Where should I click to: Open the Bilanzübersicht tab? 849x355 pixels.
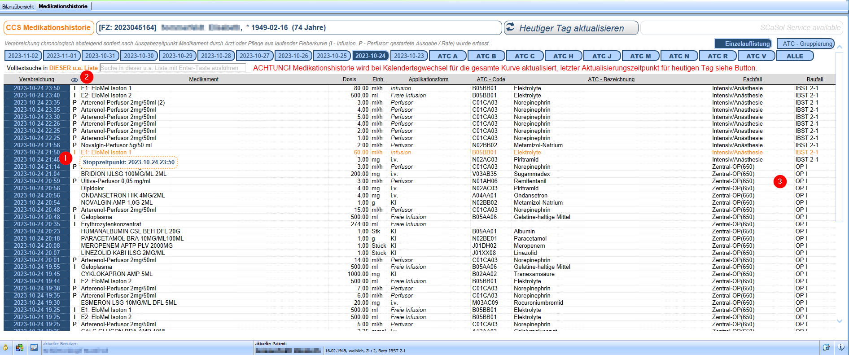[x=18, y=6]
